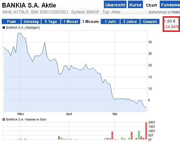The width and height of the screenshot is (180, 142).
Task: Switch chart to 5 Tage range
Action: tap(50, 22)
